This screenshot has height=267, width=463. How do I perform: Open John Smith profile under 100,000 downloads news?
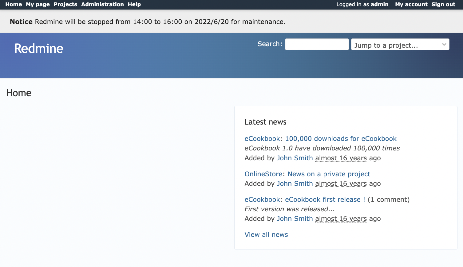295,158
